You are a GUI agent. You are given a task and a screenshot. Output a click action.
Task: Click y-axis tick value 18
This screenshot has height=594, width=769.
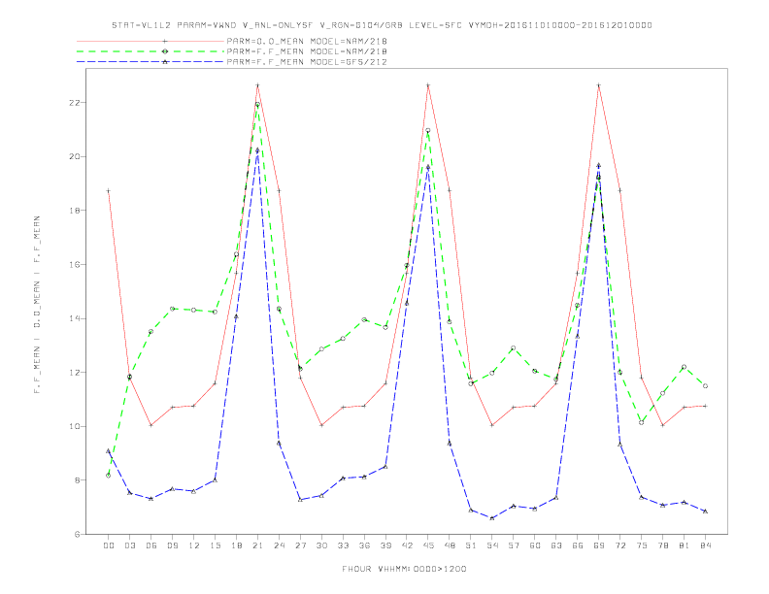pos(74,211)
